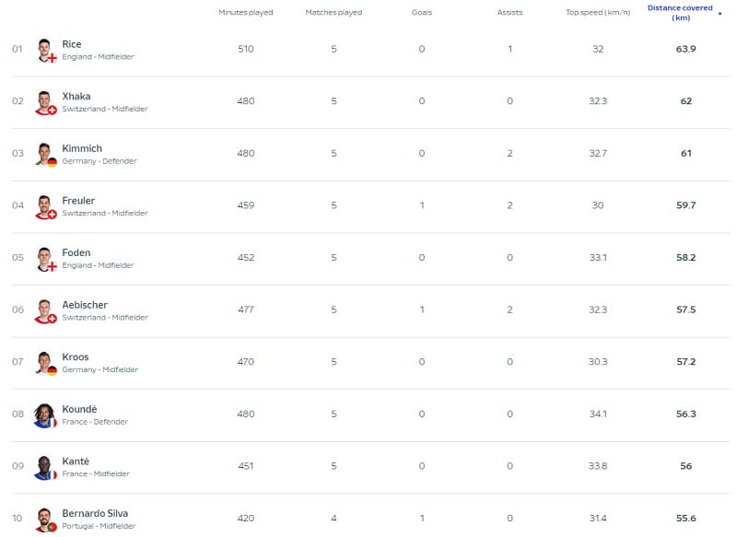Open Rice player name link
The width and height of the screenshot is (737, 537).
click(x=72, y=44)
